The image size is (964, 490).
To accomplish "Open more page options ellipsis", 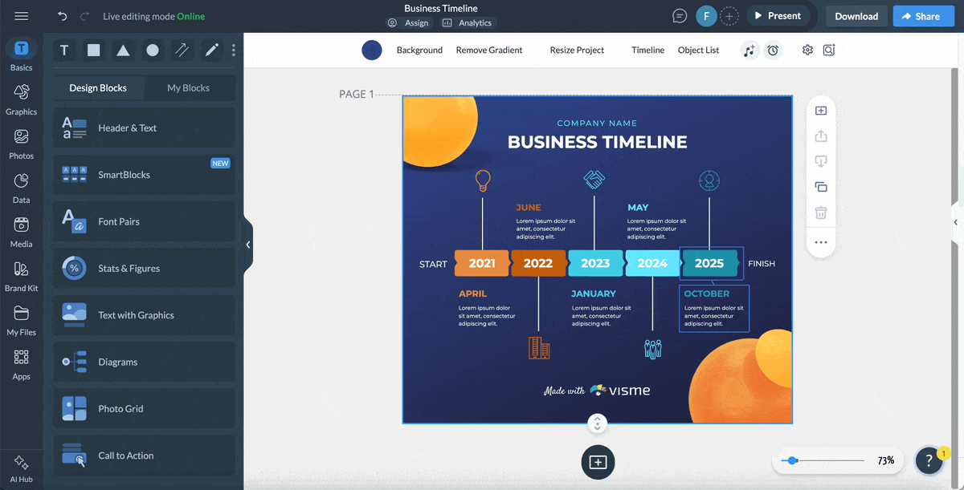I will point(821,241).
